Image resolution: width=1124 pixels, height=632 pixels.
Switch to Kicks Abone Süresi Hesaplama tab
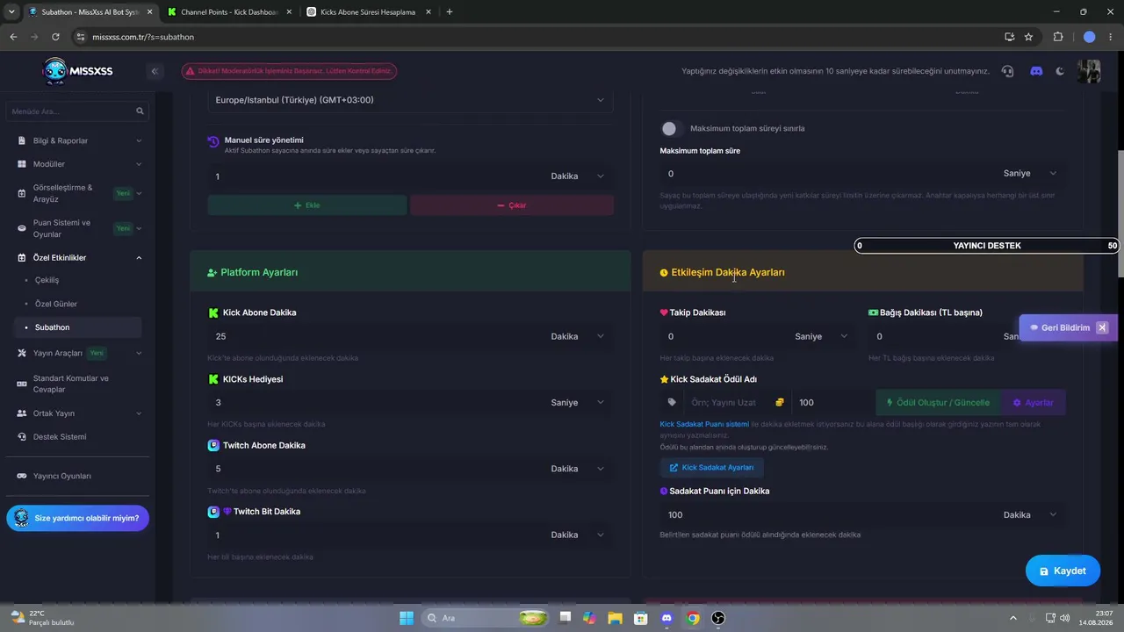point(367,12)
